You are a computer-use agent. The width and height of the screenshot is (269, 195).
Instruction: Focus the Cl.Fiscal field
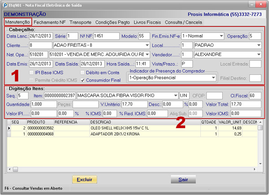click(x=255, y=95)
